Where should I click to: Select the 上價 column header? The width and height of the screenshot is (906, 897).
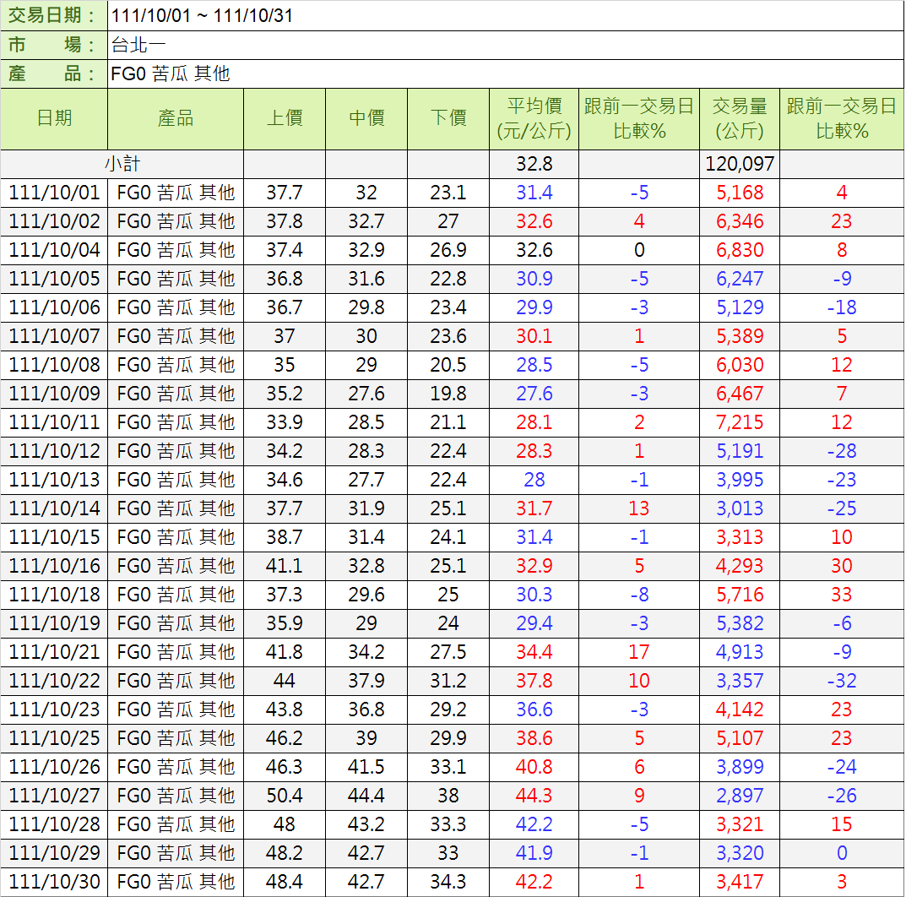pos(285,119)
